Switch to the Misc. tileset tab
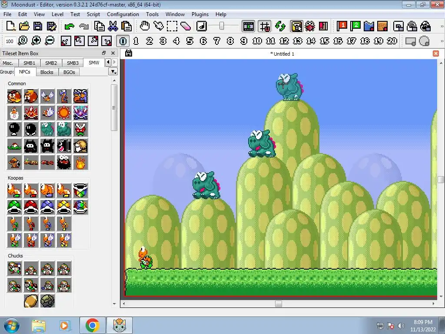 point(8,63)
